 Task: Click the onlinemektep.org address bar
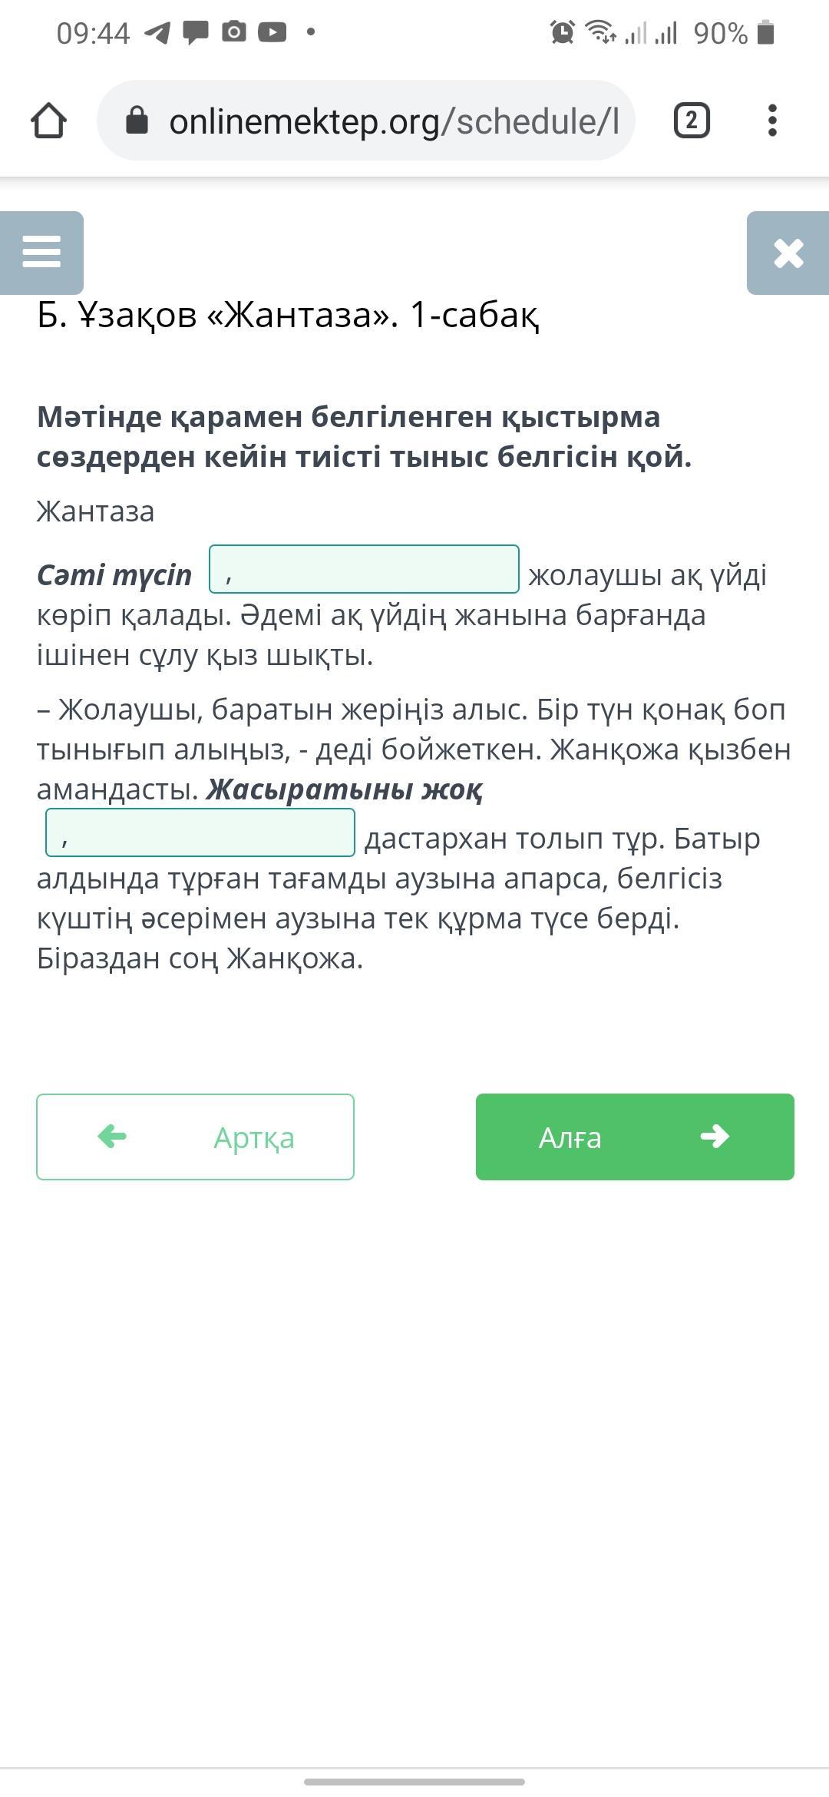point(391,121)
